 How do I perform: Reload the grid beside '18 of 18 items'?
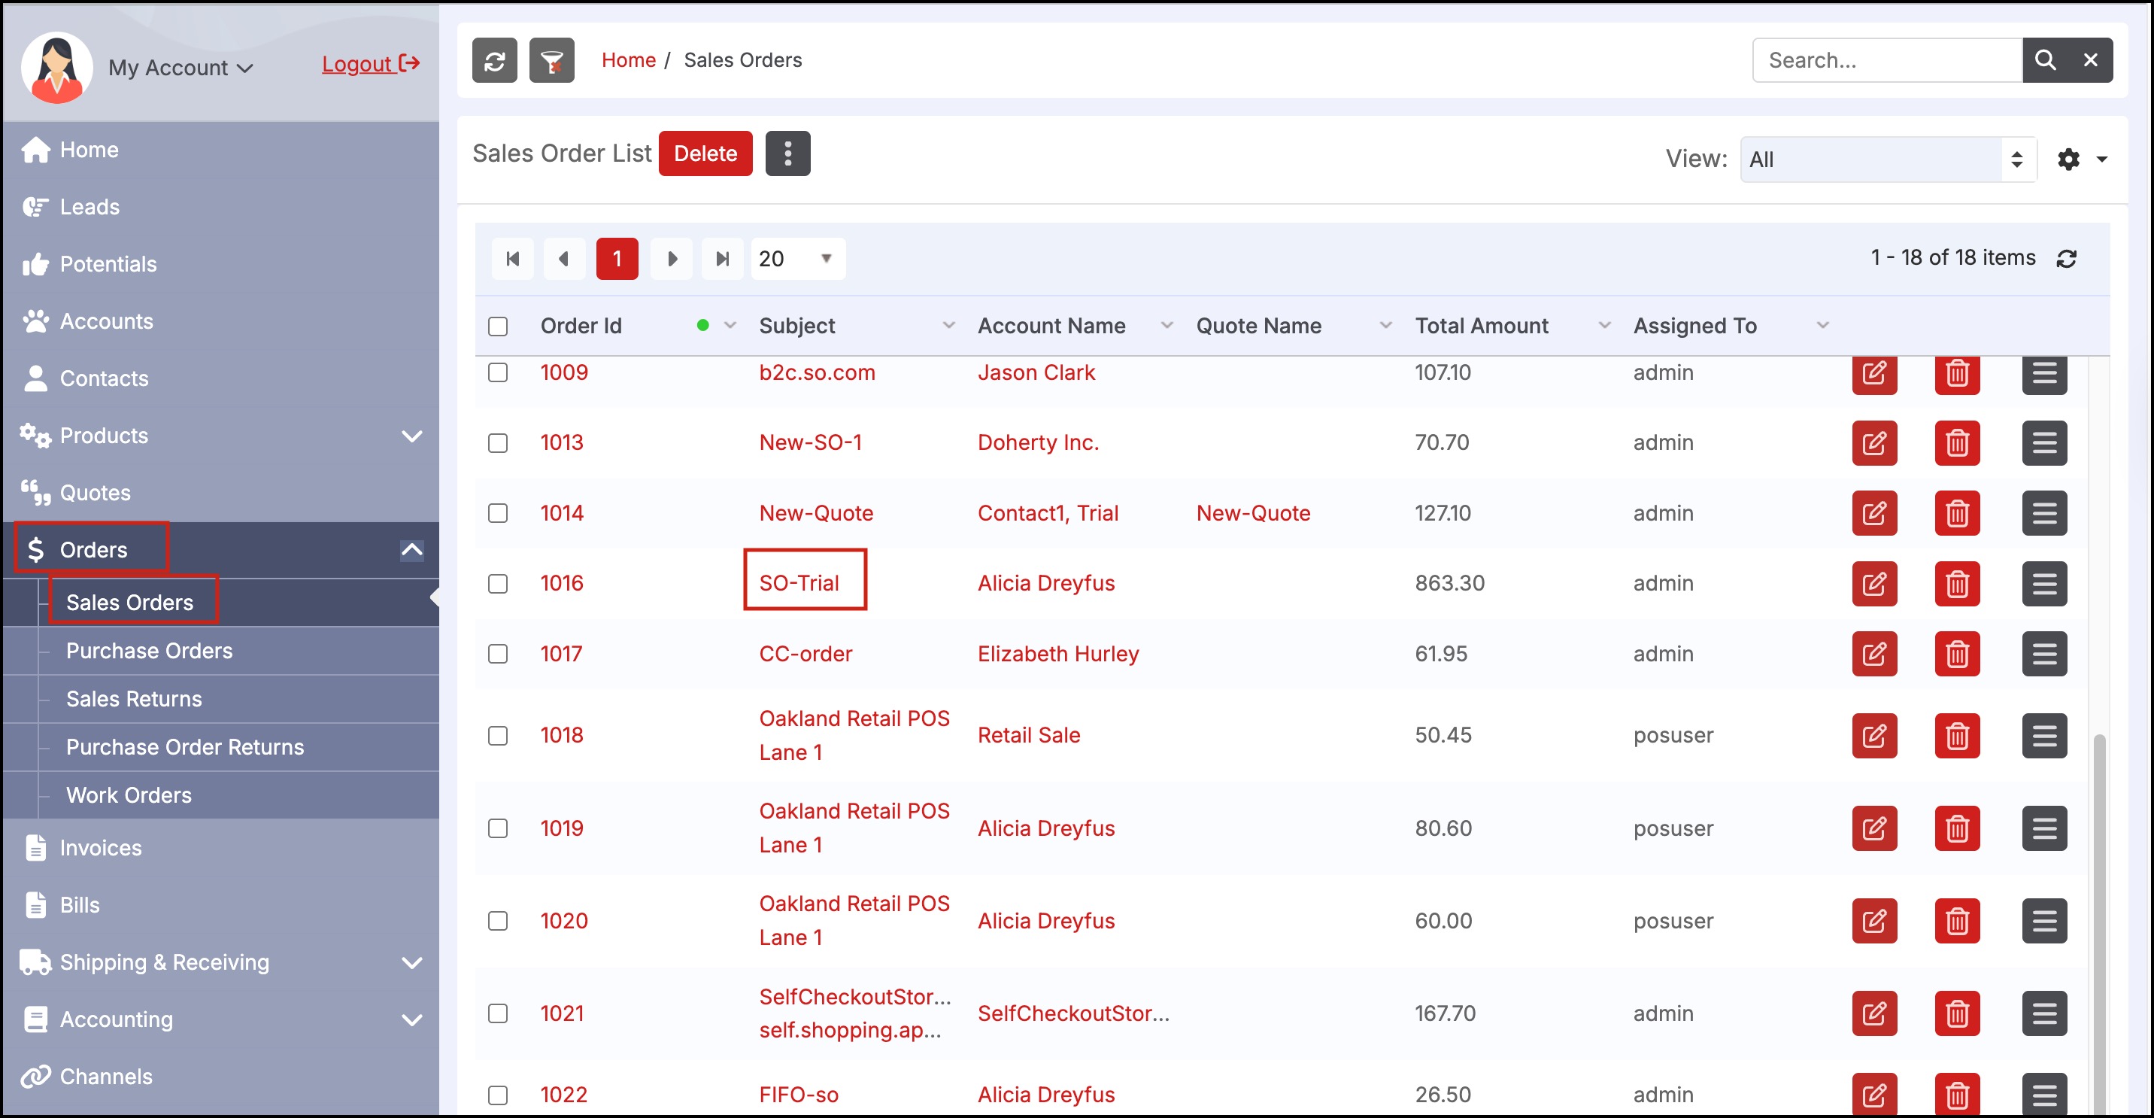click(2066, 258)
